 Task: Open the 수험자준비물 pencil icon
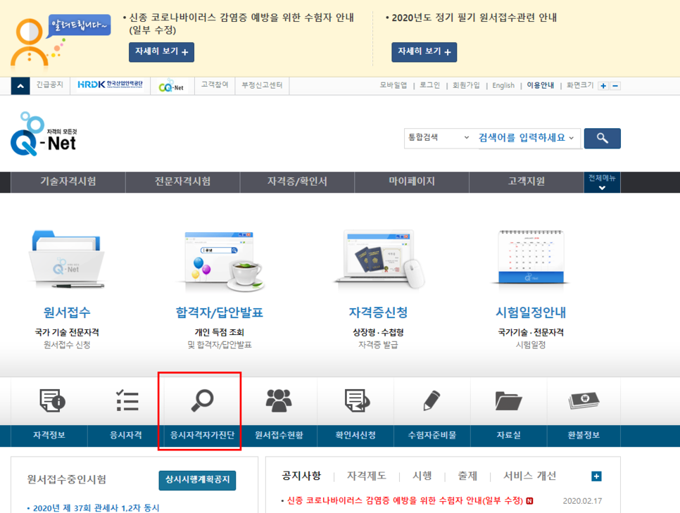[x=432, y=401]
